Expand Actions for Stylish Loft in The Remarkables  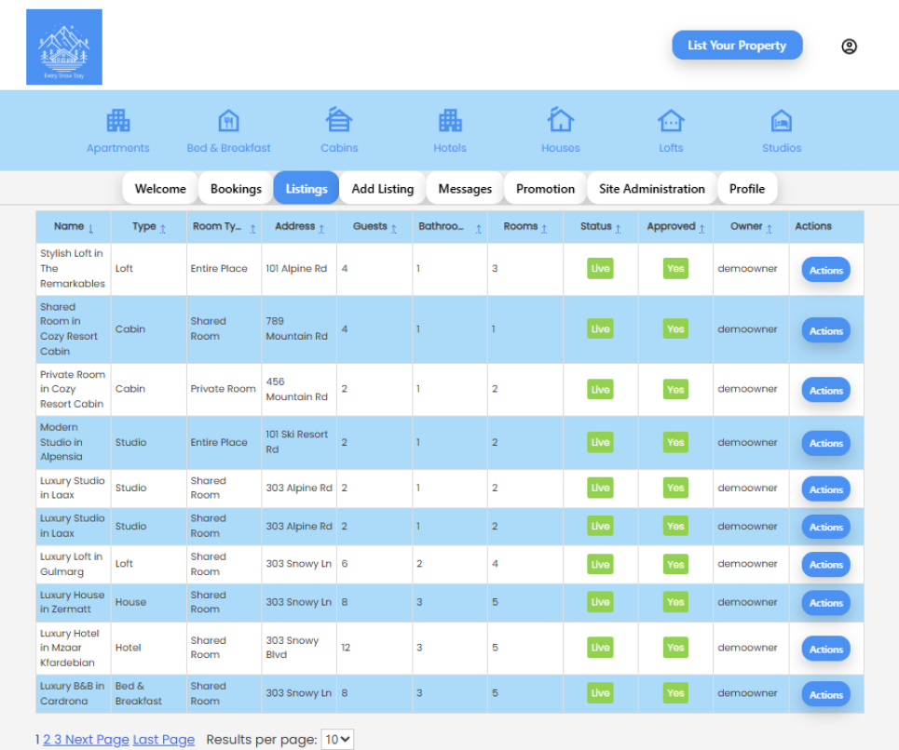(825, 270)
